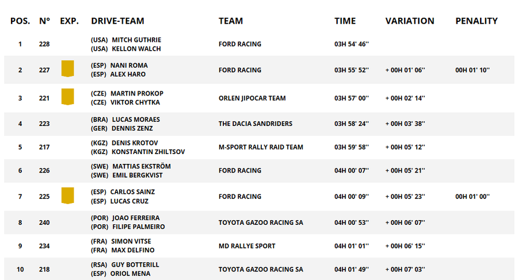The width and height of the screenshot is (518, 280).
Task: Select MD Rallye Sport team name
Action: tap(247, 246)
